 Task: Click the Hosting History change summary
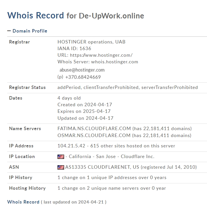112,188
